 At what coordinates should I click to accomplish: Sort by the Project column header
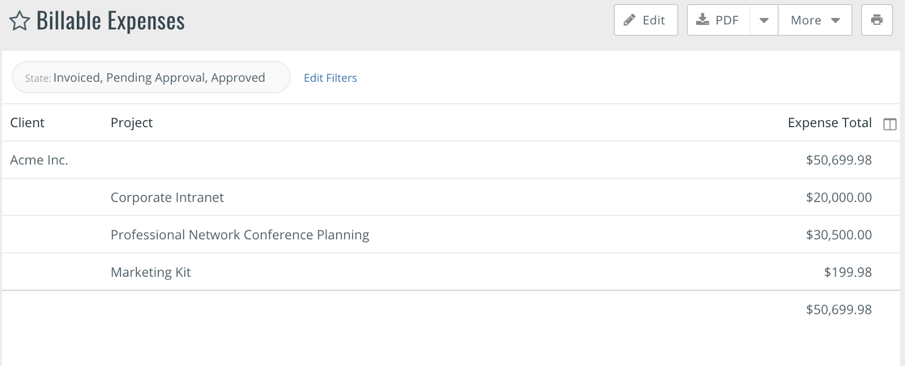(132, 123)
